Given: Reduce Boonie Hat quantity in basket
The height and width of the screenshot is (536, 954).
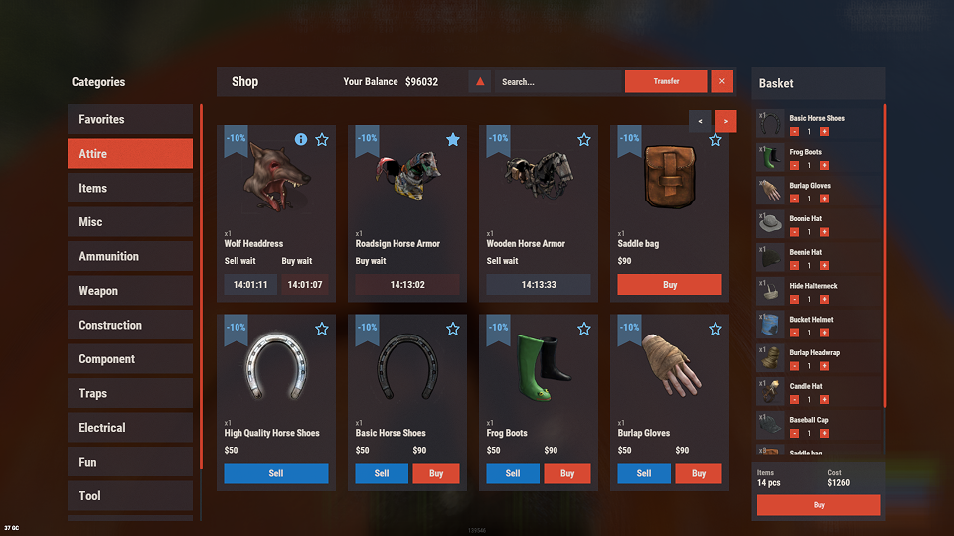Looking at the screenshot, I should click(794, 232).
